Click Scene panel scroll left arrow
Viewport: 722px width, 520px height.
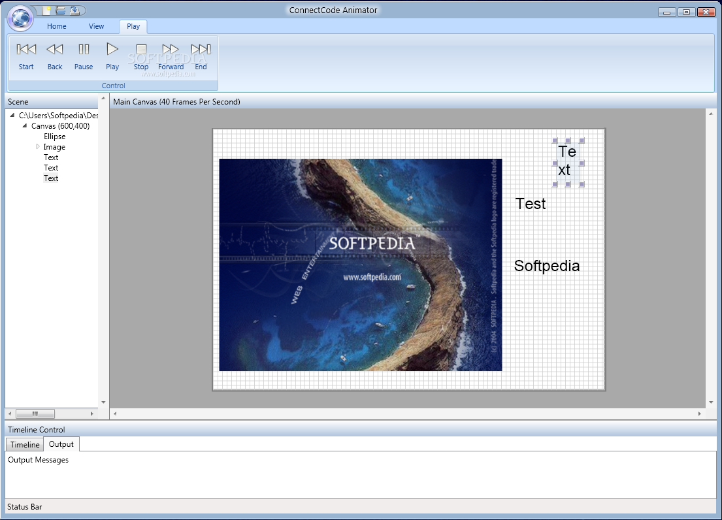tap(10, 414)
